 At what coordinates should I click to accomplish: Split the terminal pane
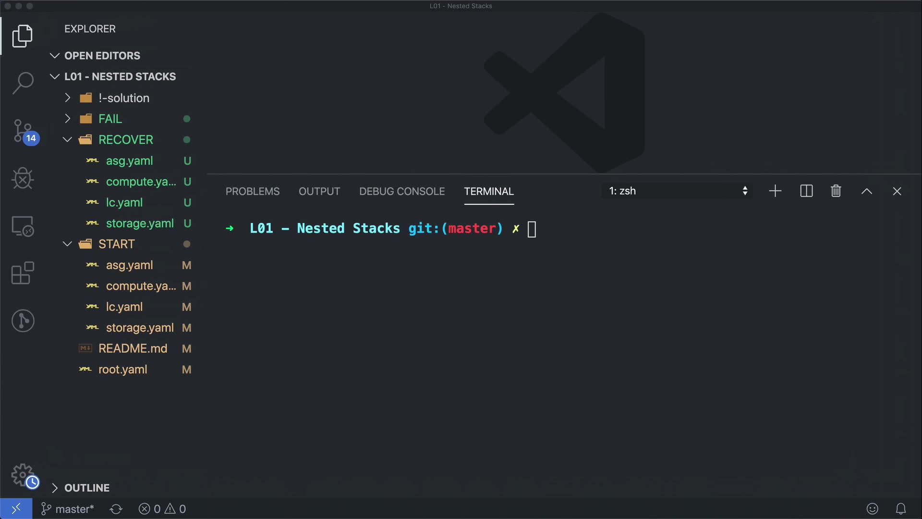point(806,191)
